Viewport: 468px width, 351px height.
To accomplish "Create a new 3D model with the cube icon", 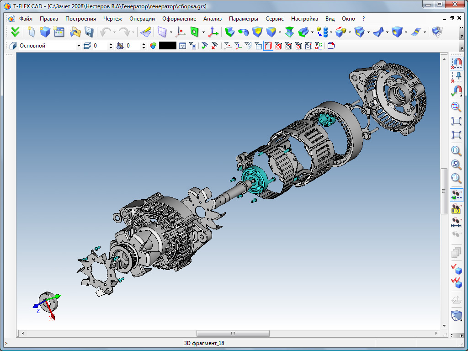I will (45, 32).
